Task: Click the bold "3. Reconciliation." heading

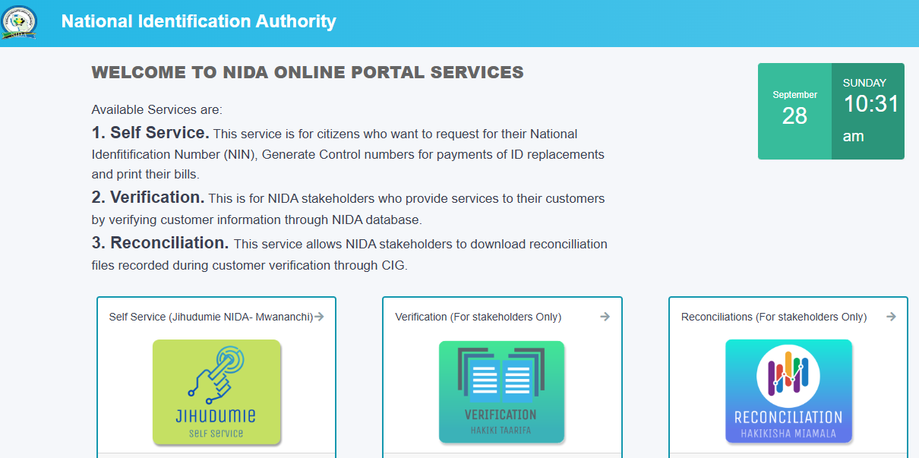Action: (160, 243)
